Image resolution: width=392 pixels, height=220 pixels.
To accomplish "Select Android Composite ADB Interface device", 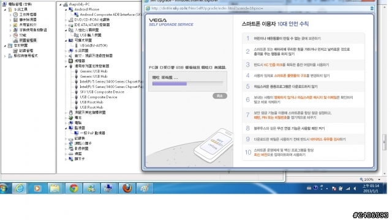I will 110,15.
